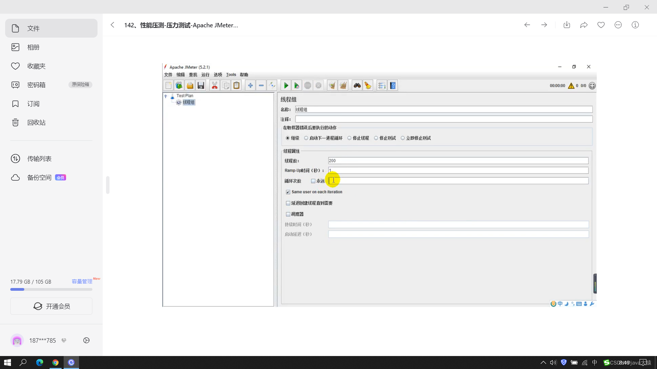The height and width of the screenshot is (369, 657).
Task: Click the share arrow icon in header
Action: [x=584, y=25]
